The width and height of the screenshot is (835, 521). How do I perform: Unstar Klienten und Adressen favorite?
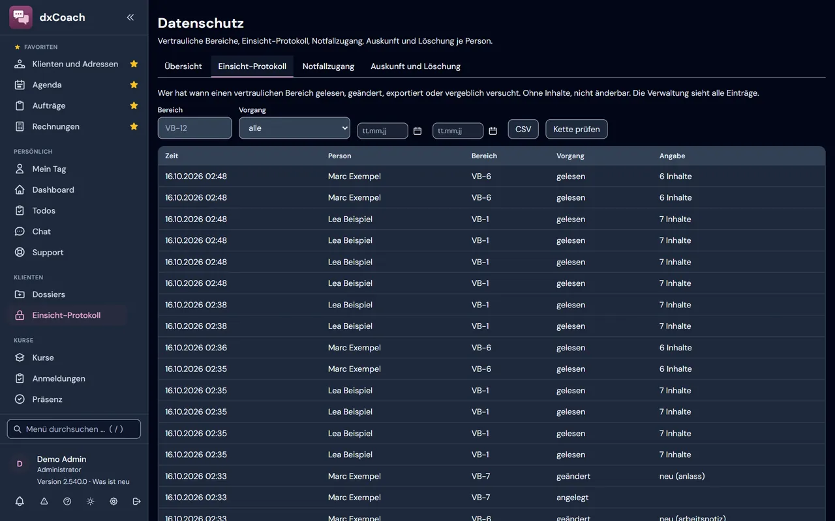[134, 64]
